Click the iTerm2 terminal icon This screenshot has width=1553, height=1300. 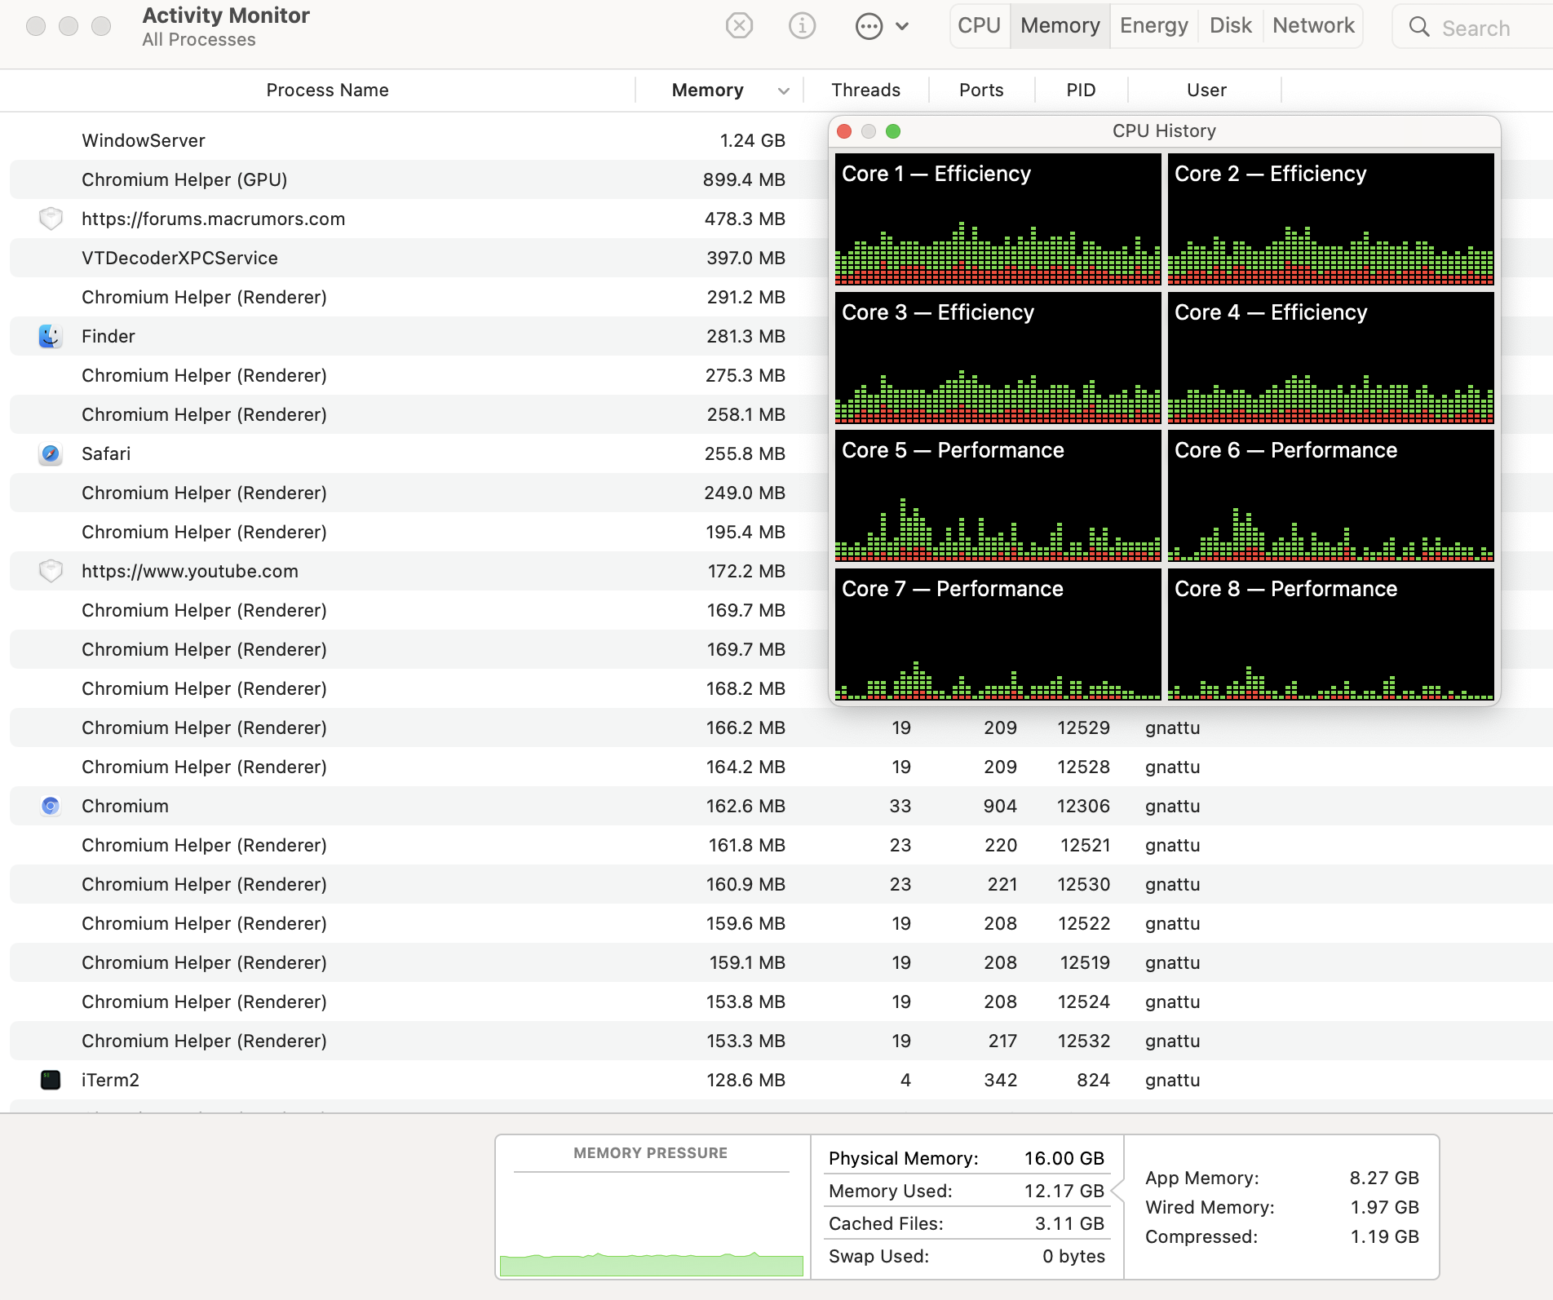coord(51,1080)
